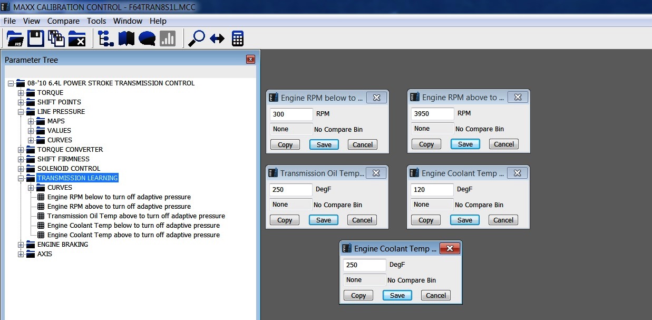Cancel the Engine Coolant Temp 250 DegF dialog

coord(436,295)
